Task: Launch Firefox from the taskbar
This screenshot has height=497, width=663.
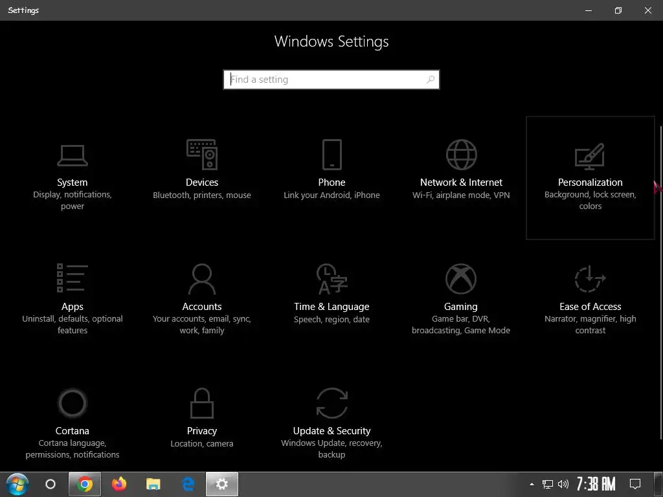Action: [x=119, y=484]
